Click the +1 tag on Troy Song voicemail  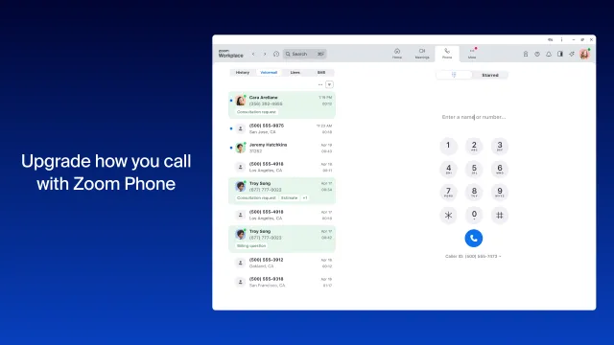[x=305, y=198]
